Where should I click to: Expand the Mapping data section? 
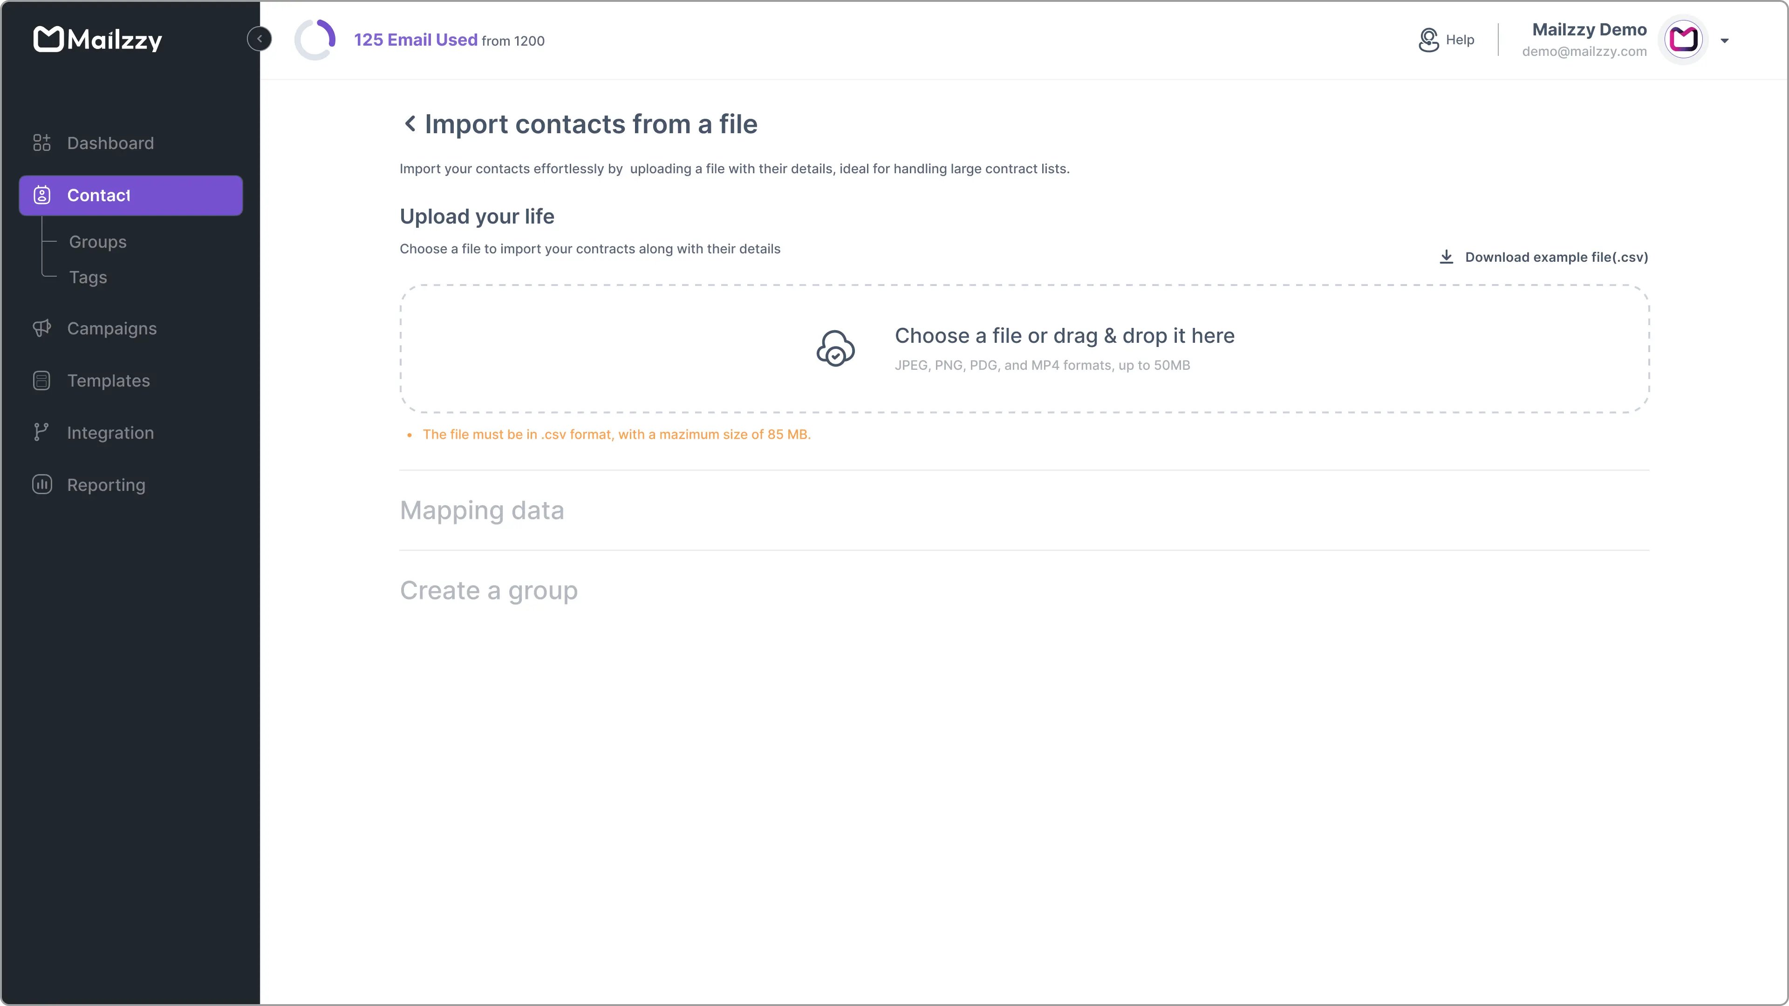click(481, 510)
